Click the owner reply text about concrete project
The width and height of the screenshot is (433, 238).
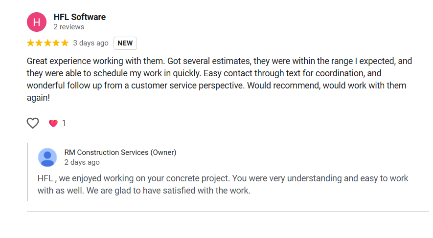[x=223, y=184]
